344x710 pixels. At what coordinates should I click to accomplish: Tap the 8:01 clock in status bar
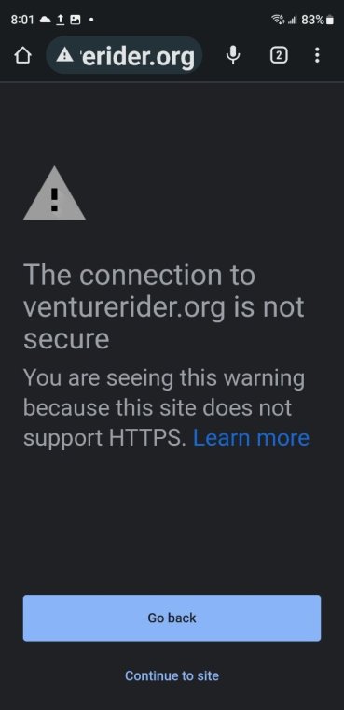[x=22, y=20]
